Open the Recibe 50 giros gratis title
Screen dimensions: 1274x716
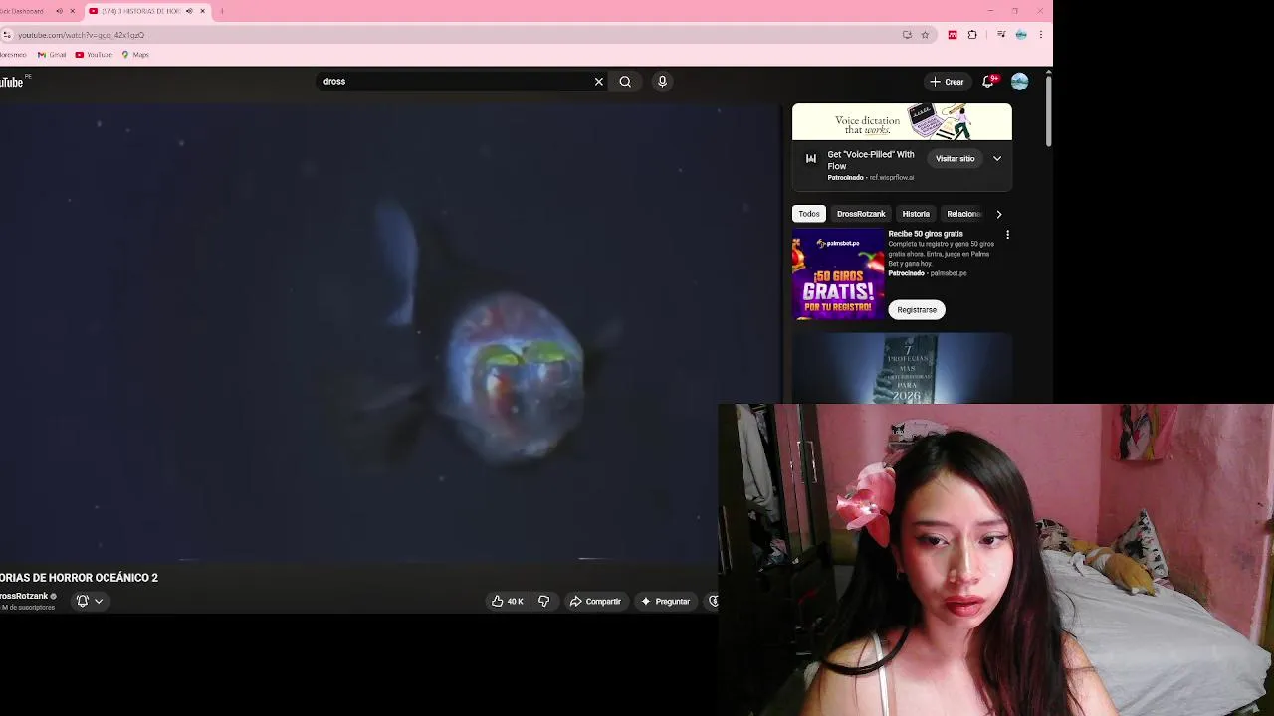point(926,234)
